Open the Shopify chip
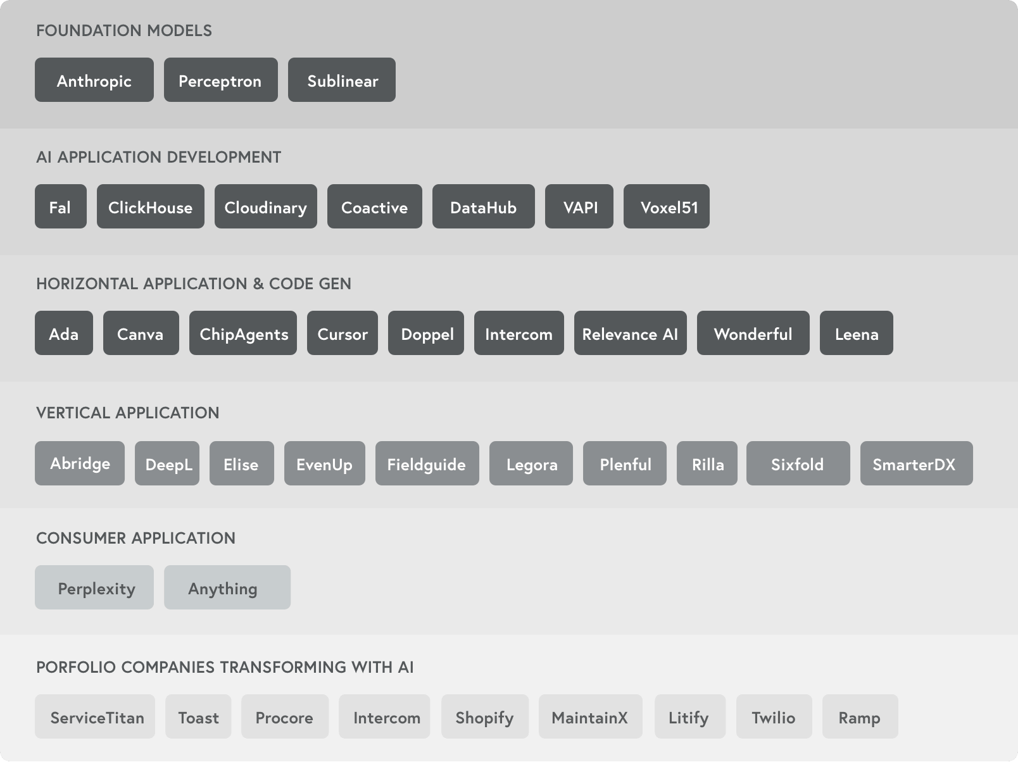This screenshot has height=762, width=1018. pyautogui.click(x=485, y=716)
